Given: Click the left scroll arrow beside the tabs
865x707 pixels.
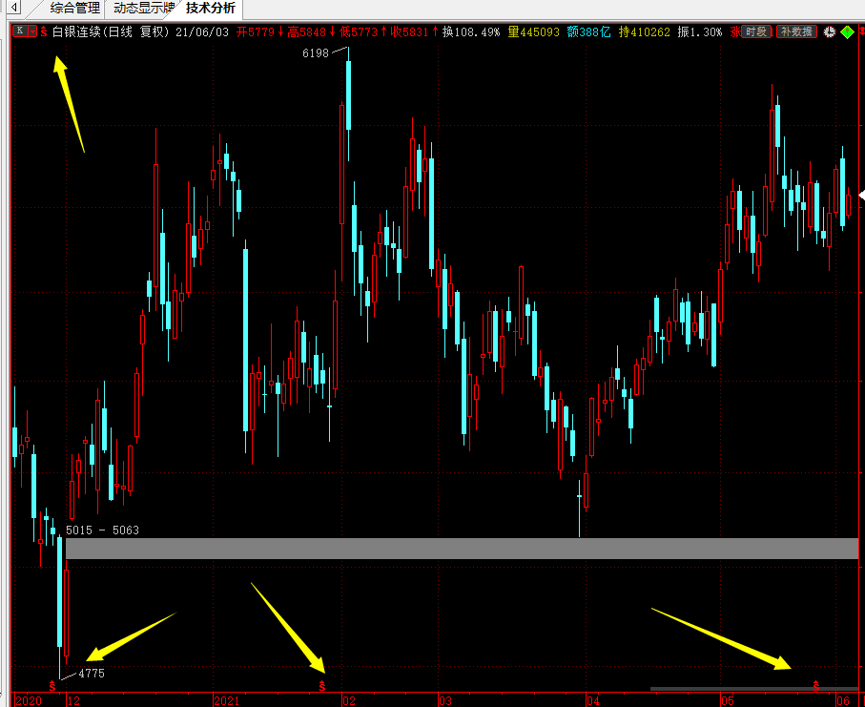Looking at the screenshot, I should 12,8.
